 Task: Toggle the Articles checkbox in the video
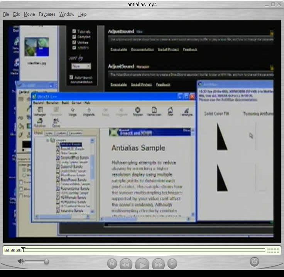click(x=74, y=47)
